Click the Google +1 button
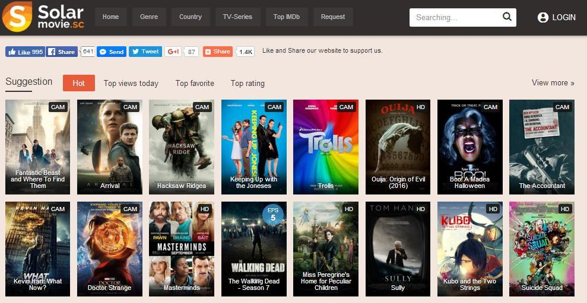 (x=173, y=52)
